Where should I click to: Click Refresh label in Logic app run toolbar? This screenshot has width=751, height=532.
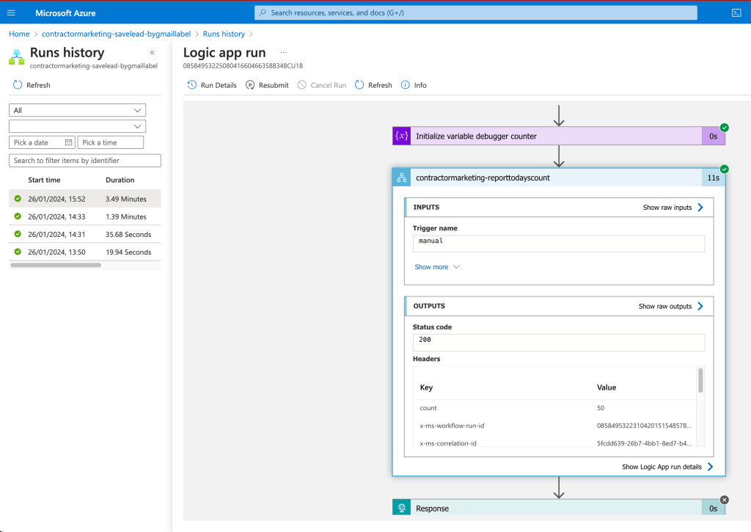(380, 85)
